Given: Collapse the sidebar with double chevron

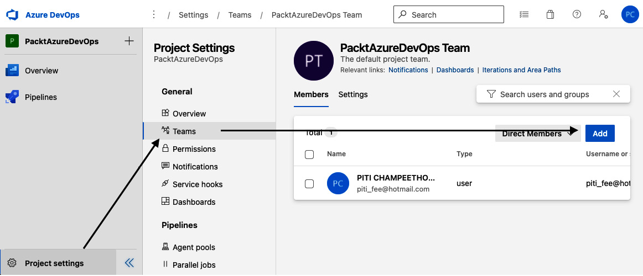Looking at the screenshot, I should point(129,263).
